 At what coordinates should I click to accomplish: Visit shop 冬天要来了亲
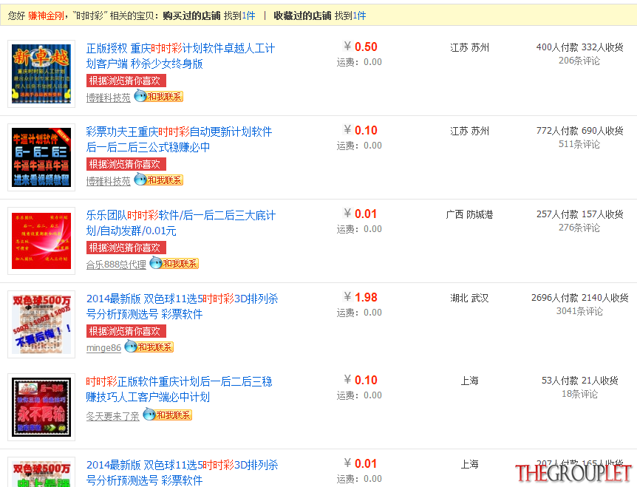(113, 416)
